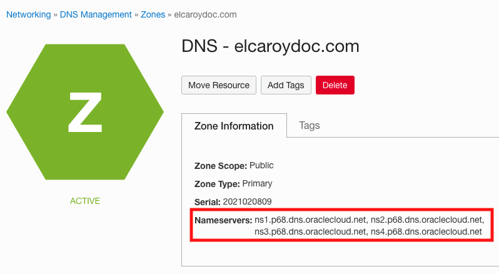Navigate to the Zones breadcrumb link
This screenshot has width=499, height=274.
pyautogui.click(x=153, y=14)
